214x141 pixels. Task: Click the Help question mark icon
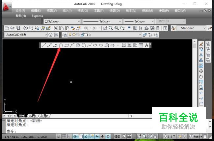tap(165, 28)
